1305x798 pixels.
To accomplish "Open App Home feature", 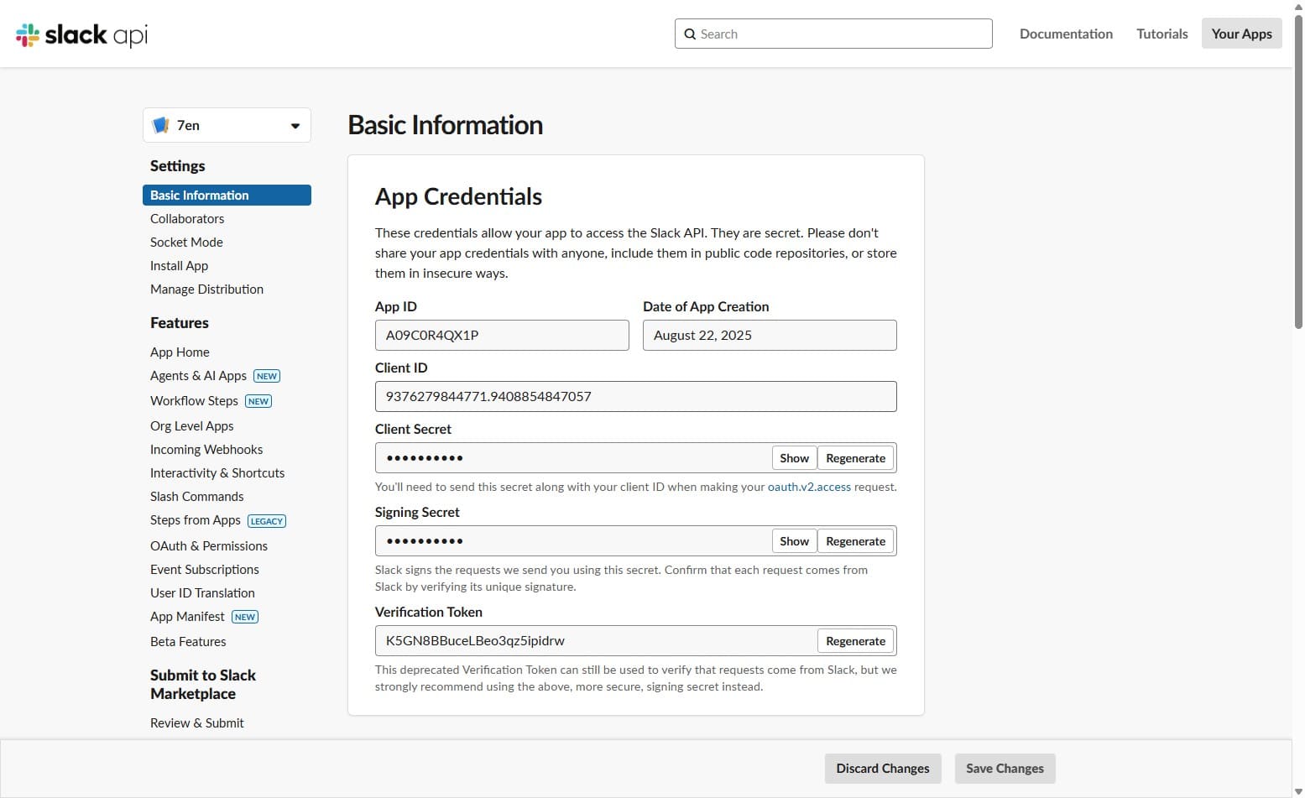I will click(180, 352).
